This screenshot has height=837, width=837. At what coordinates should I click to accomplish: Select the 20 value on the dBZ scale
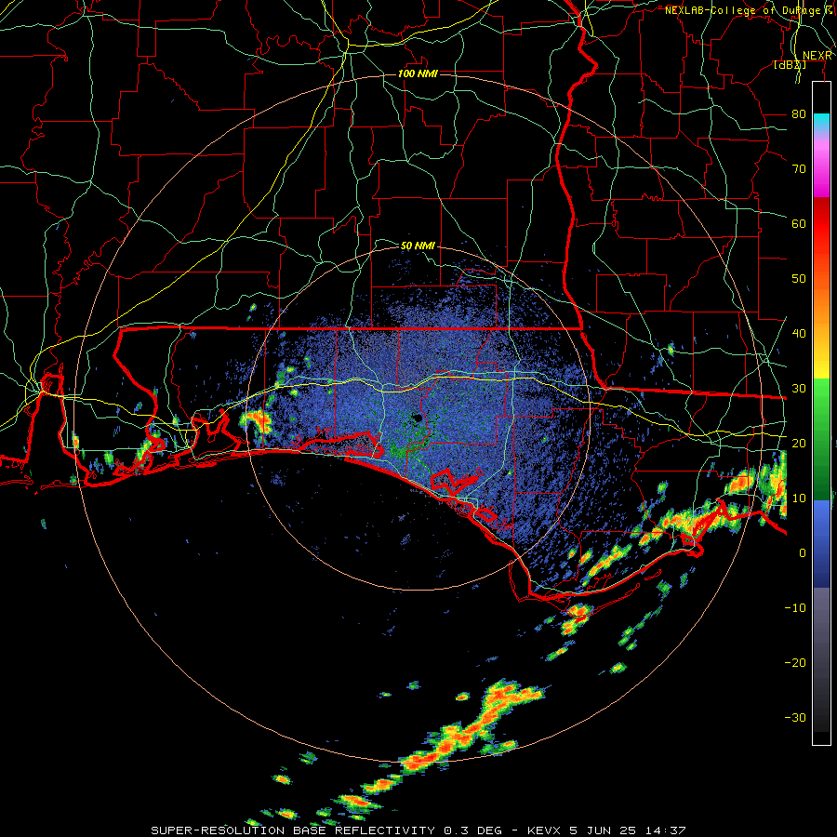tap(799, 443)
